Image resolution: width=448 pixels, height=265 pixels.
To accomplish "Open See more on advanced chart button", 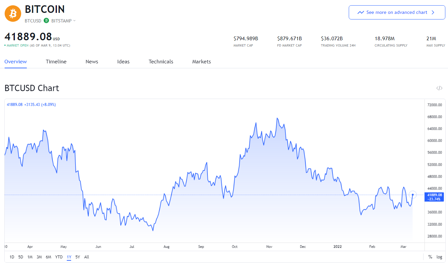I will click(x=397, y=13).
